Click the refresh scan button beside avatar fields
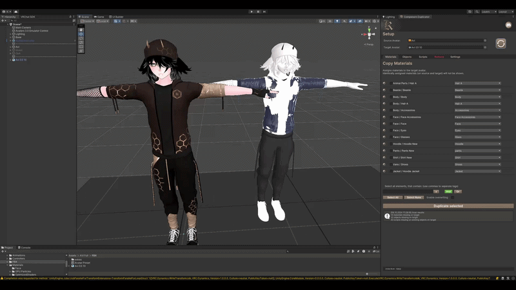The image size is (516, 290). (501, 43)
